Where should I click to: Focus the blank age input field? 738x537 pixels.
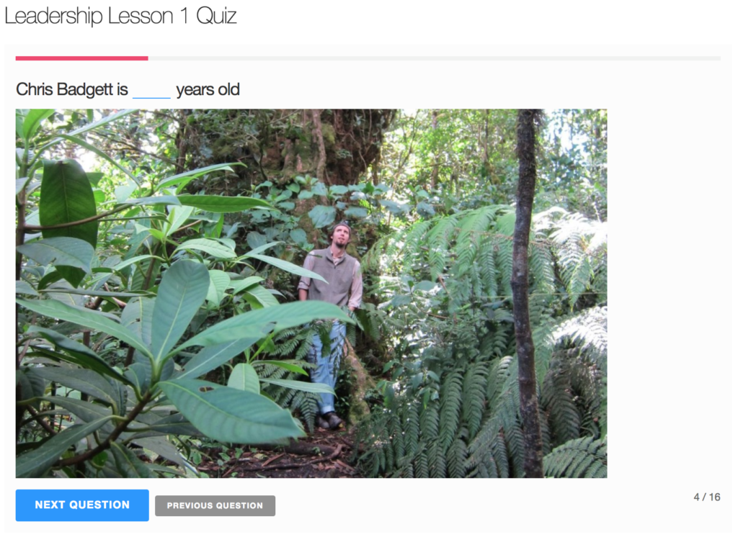pos(151,89)
